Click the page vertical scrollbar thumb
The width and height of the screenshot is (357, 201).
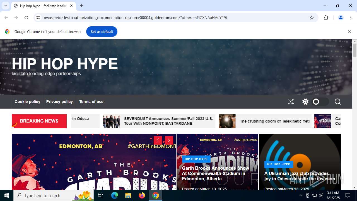pos(354,51)
